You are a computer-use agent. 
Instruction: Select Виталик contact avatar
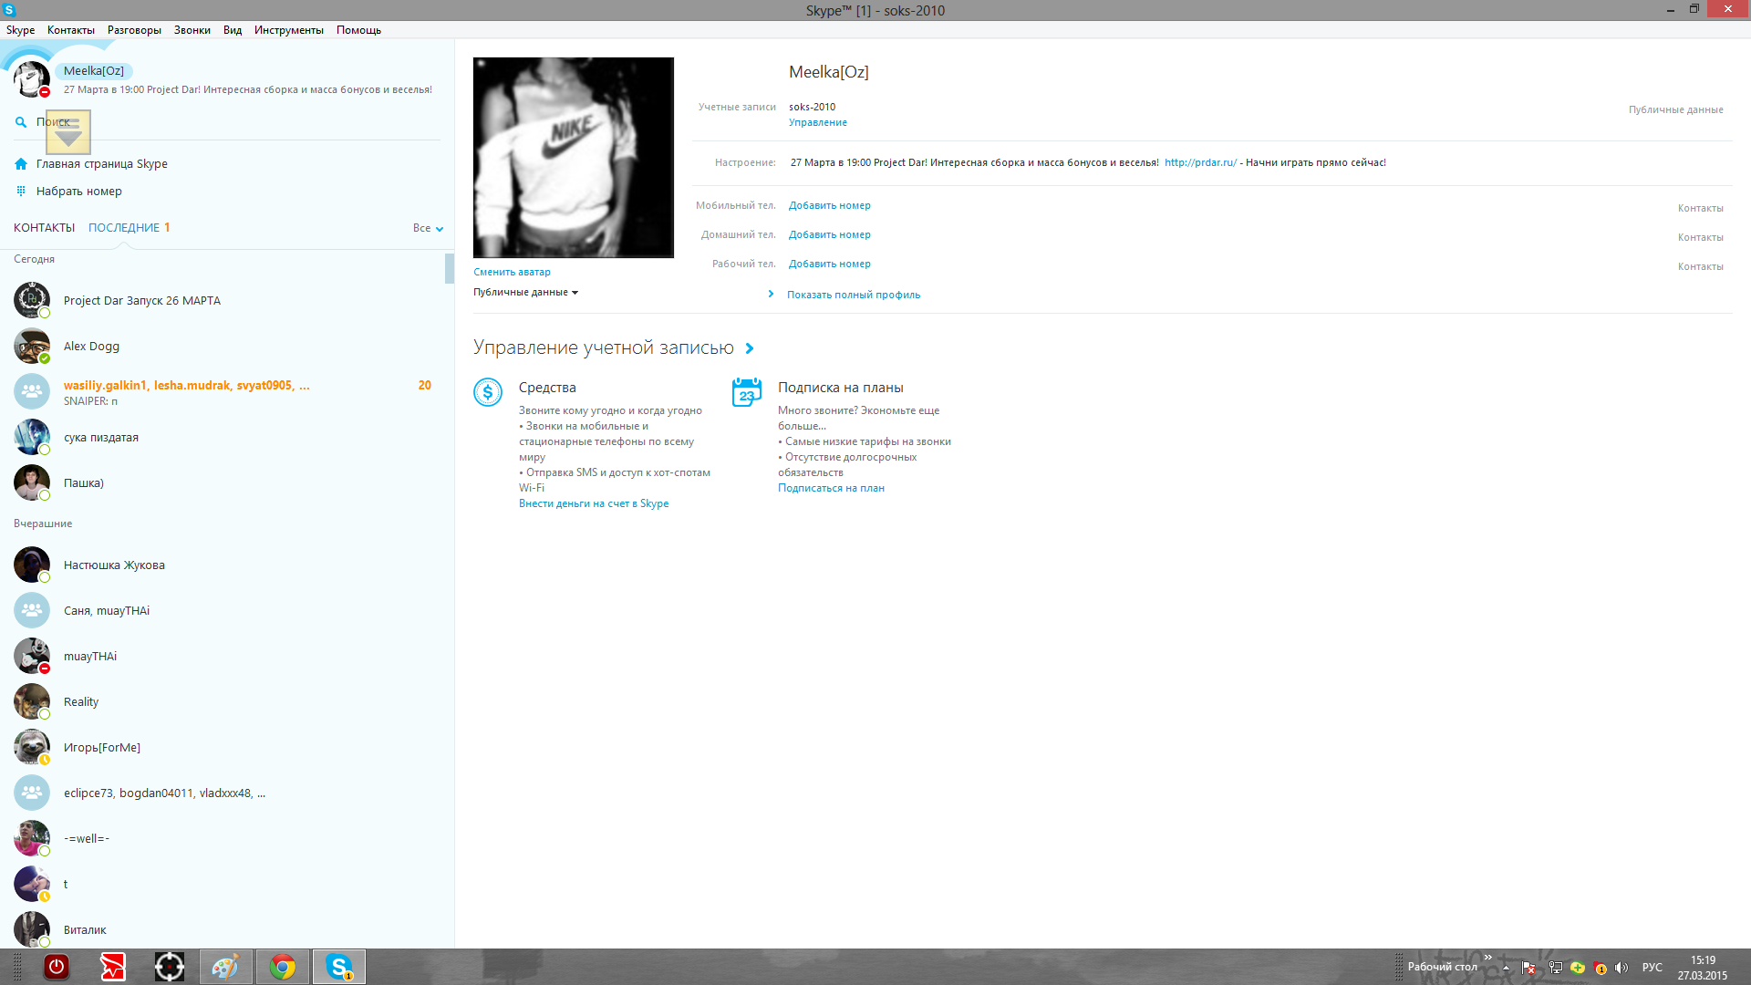[32, 929]
